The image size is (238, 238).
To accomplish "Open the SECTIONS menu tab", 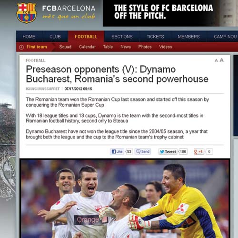I will click(122, 37).
